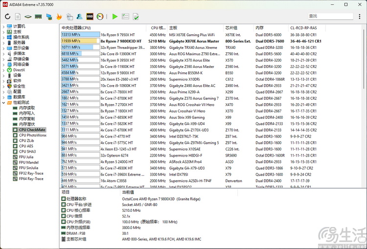Image resolution: width=367 pixels, height=249 pixels.
Task: Select the 32x Opteron 6274 row
Action: 192,156
